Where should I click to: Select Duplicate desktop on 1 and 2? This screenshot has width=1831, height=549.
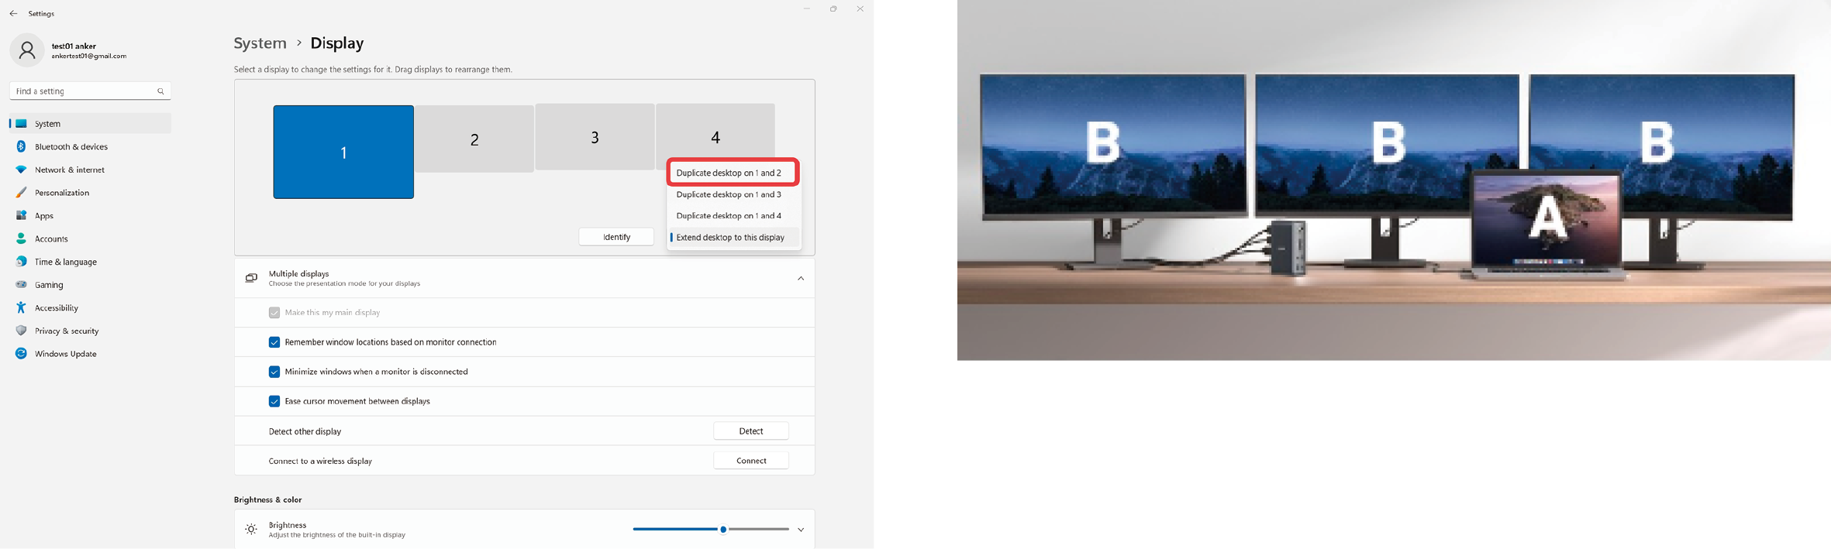729,173
